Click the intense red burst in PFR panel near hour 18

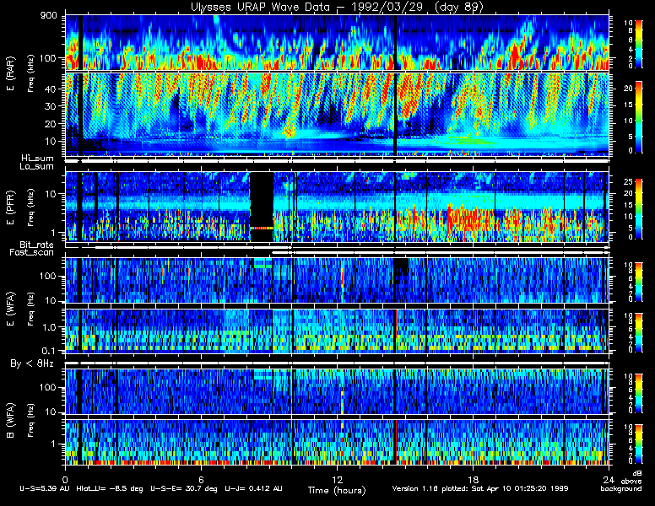pos(468,217)
